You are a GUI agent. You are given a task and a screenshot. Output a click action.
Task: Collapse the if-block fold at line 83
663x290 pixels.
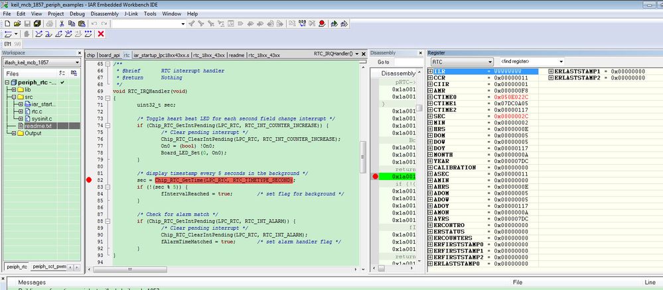tap(108, 187)
